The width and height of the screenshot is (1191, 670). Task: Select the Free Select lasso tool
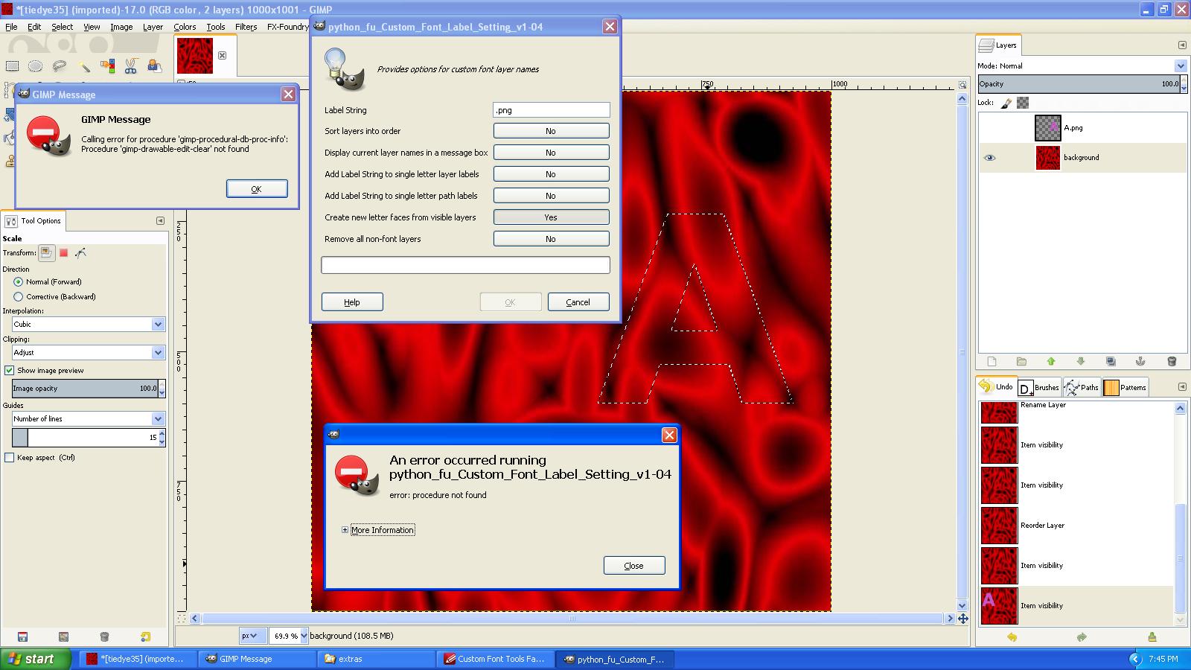(60, 66)
